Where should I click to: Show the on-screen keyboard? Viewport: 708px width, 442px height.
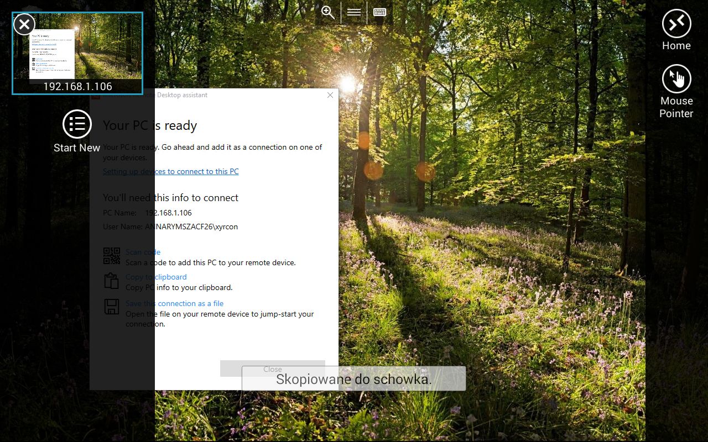coord(379,12)
